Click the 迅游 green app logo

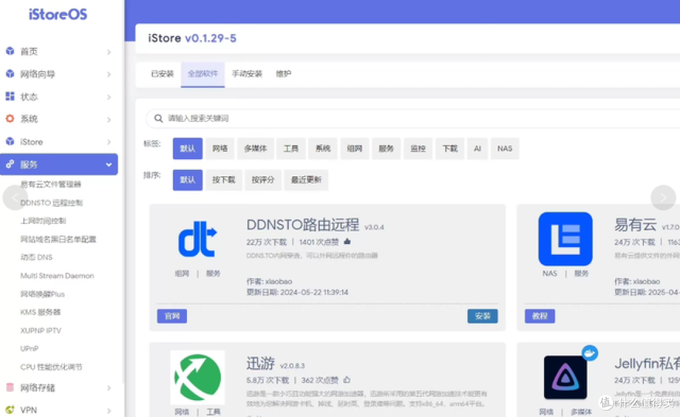pyautogui.click(x=197, y=377)
